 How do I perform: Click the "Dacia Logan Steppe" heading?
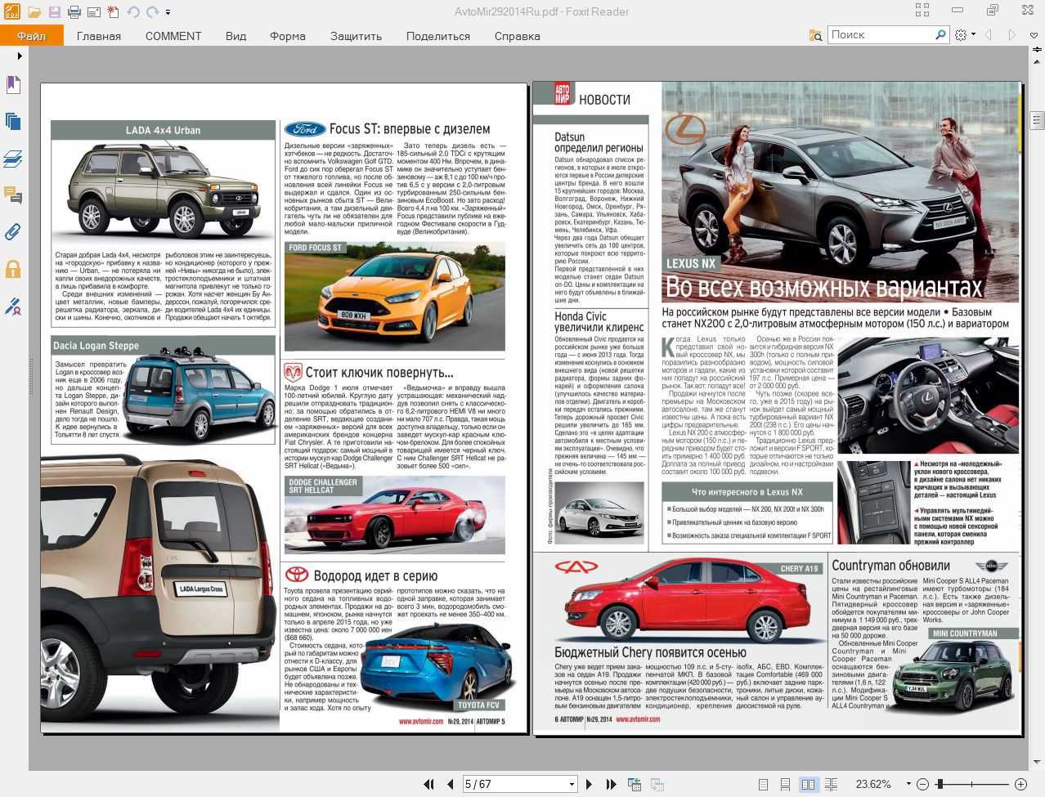tap(96, 346)
